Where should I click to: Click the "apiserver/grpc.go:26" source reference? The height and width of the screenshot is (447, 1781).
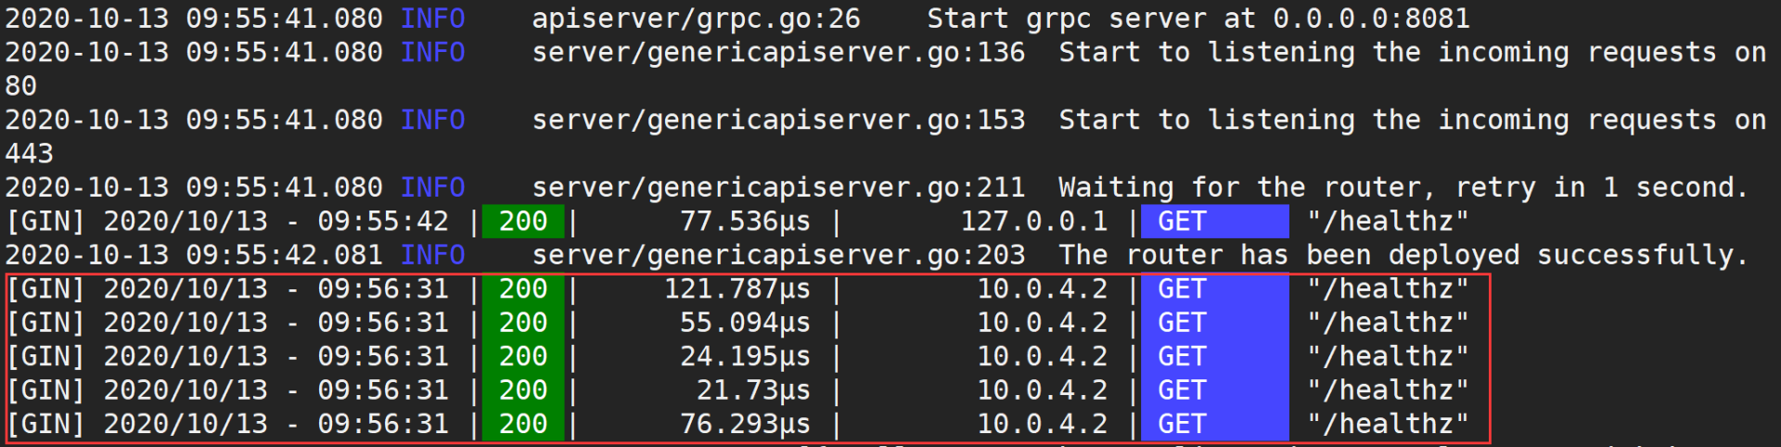(x=696, y=19)
